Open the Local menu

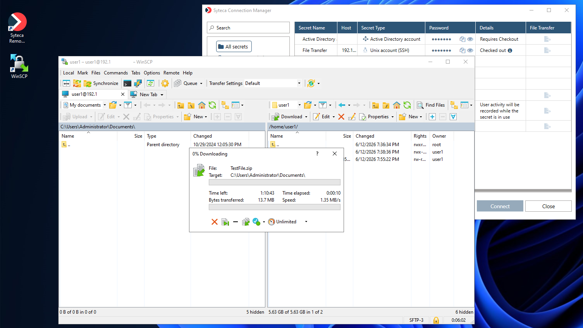click(69, 73)
